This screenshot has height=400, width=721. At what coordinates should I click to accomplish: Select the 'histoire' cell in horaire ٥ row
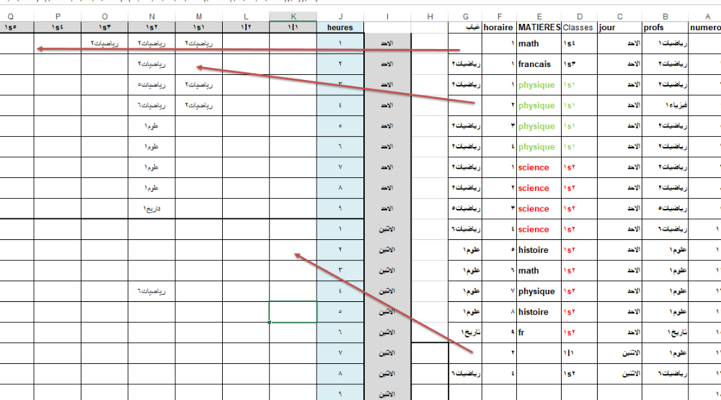539,250
